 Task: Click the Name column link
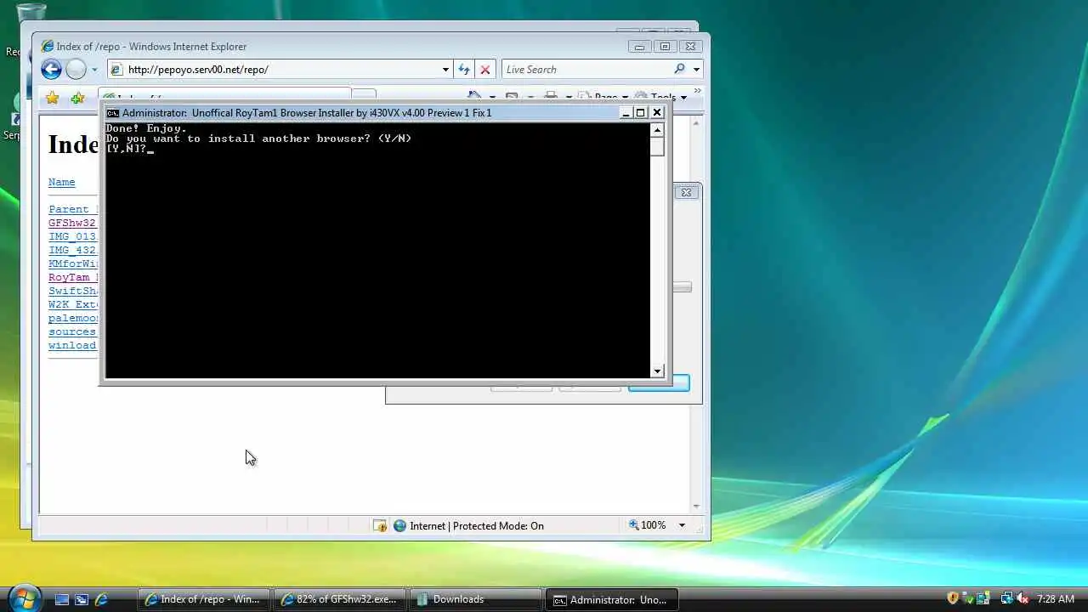(x=61, y=182)
